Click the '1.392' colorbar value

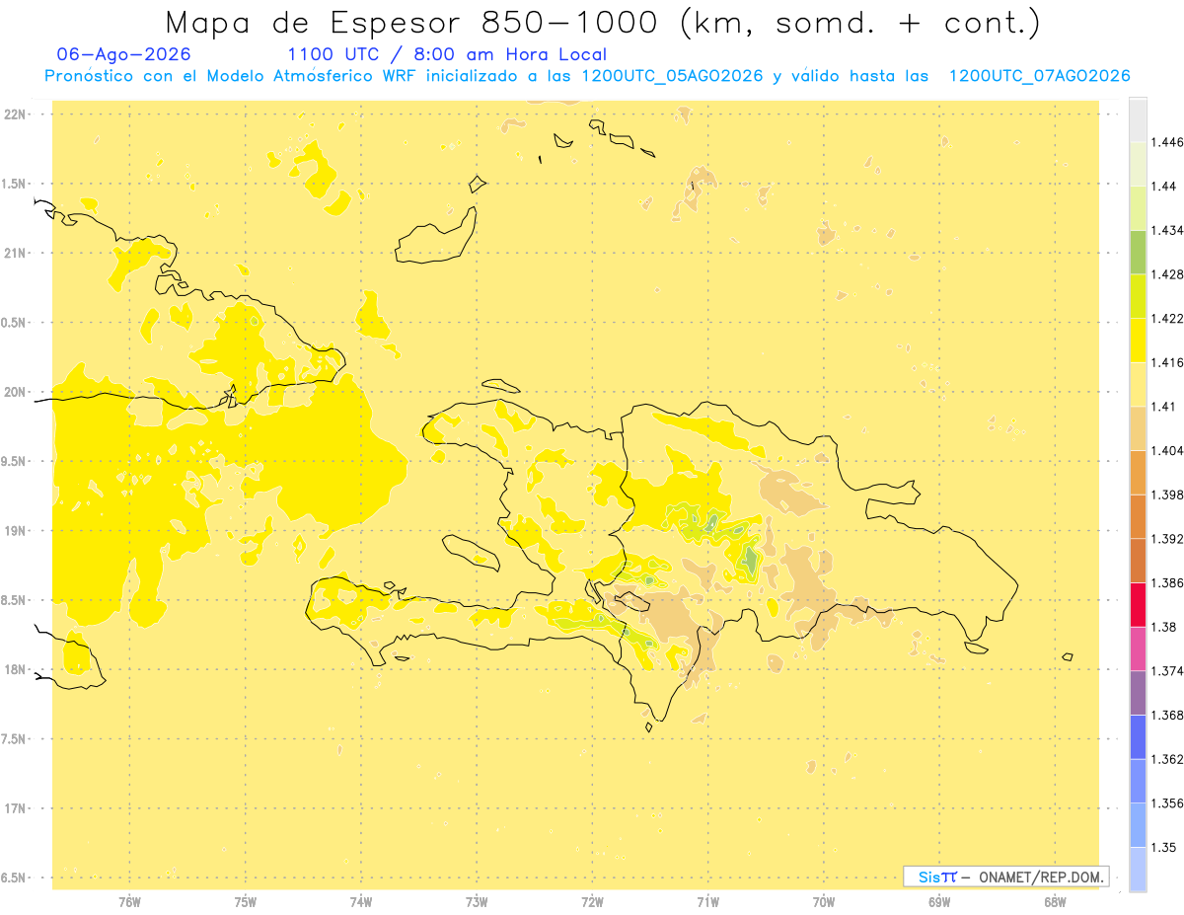click(x=1167, y=539)
